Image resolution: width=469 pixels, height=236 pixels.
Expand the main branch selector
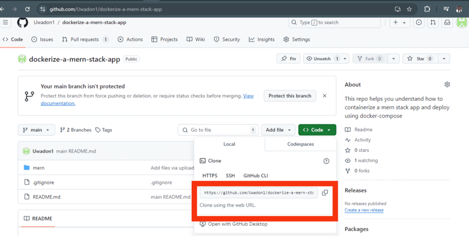[37, 130]
